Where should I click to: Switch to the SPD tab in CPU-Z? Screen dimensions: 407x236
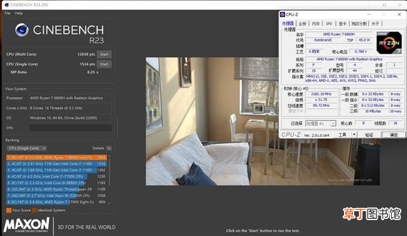(x=329, y=24)
